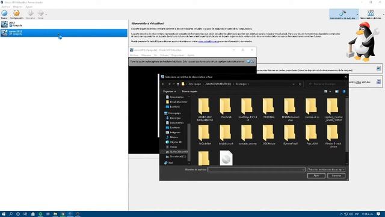This screenshot has height=217, width=385.
Task: Click the Buscar en Descargas search field
Action: click(325, 84)
